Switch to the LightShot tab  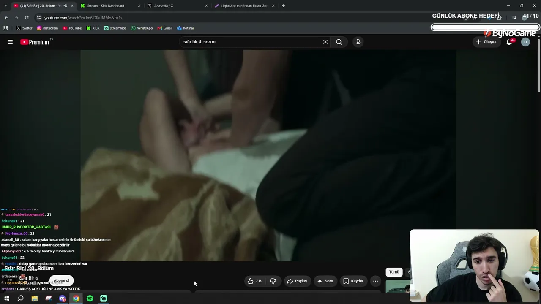coord(245,6)
